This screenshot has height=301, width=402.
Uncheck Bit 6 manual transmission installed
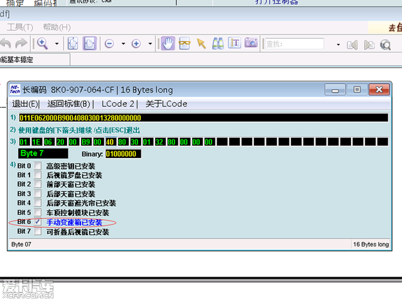(38, 222)
